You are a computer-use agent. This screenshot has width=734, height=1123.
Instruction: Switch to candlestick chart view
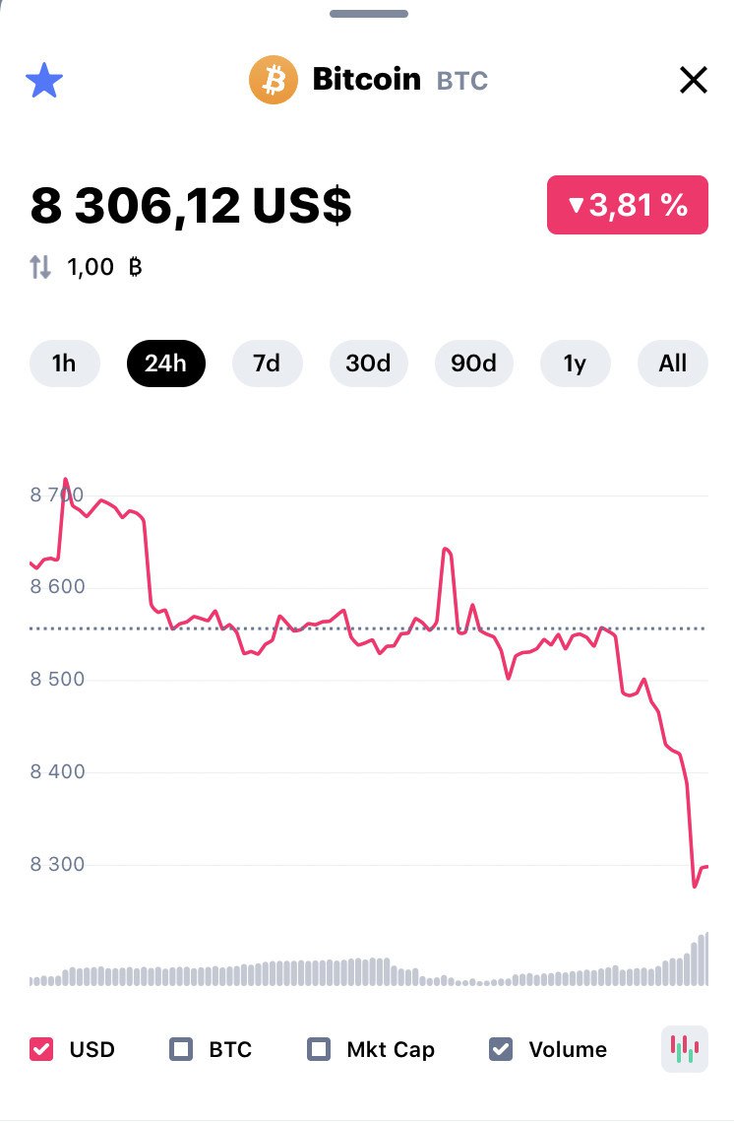pos(684,1048)
